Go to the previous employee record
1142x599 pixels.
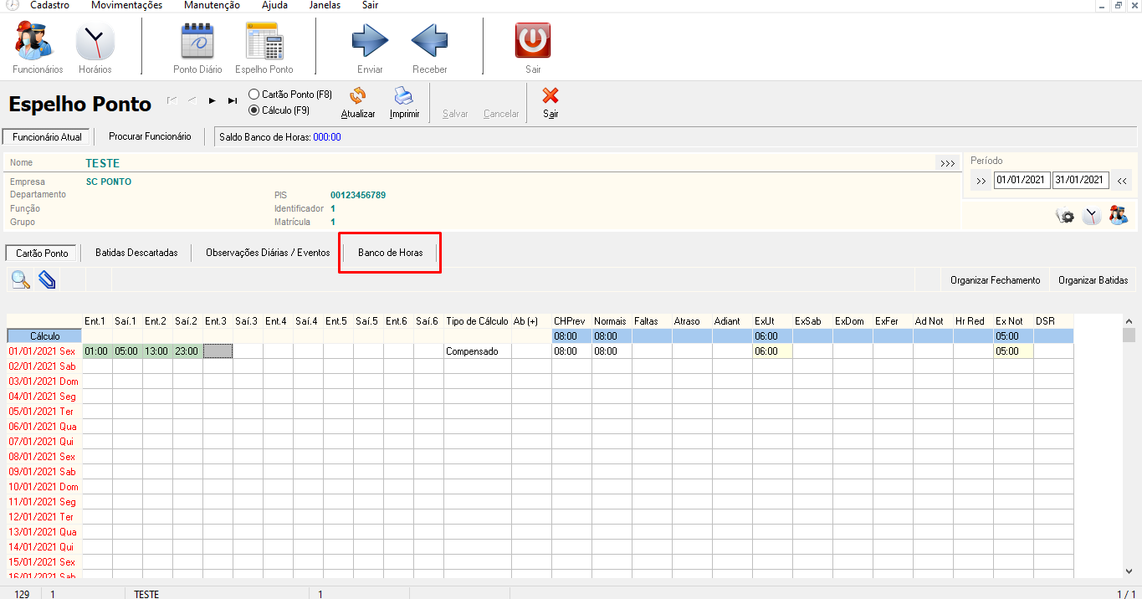[x=192, y=100]
